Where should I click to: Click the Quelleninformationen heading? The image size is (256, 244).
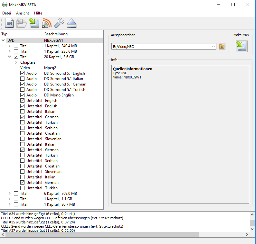pos(133,69)
